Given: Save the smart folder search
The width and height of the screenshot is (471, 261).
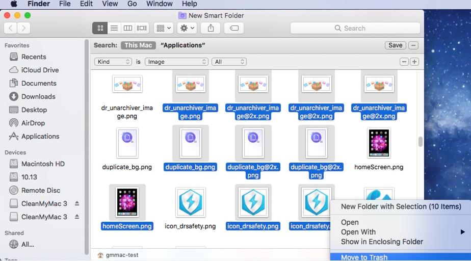Looking at the screenshot, I should point(396,45).
